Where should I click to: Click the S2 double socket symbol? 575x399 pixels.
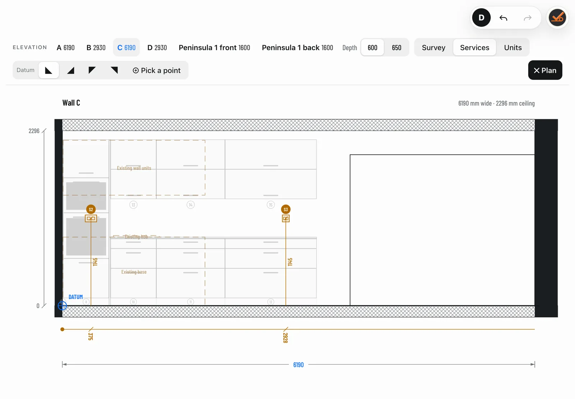(x=91, y=218)
